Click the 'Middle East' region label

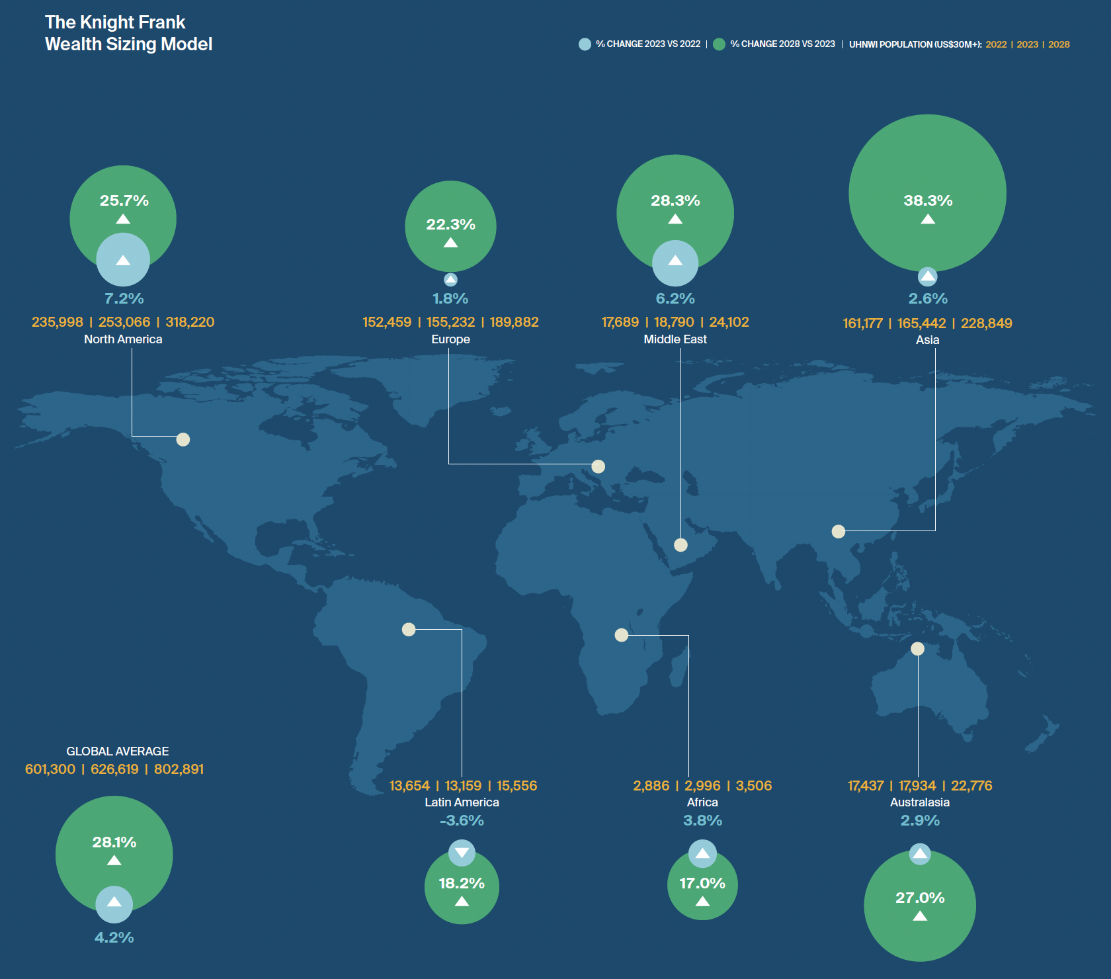(x=675, y=339)
